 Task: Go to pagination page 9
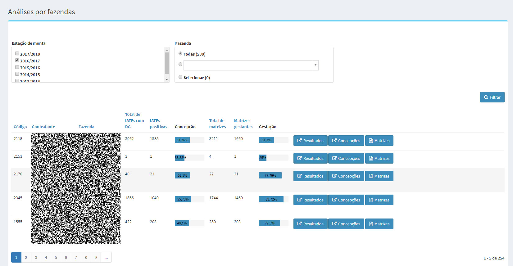coord(96,257)
